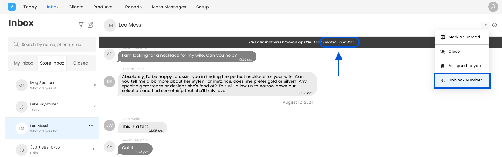This screenshot has height=157, width=502.
Task: Open Leo Messi list item options menu
Action: [x=91, y=126]
